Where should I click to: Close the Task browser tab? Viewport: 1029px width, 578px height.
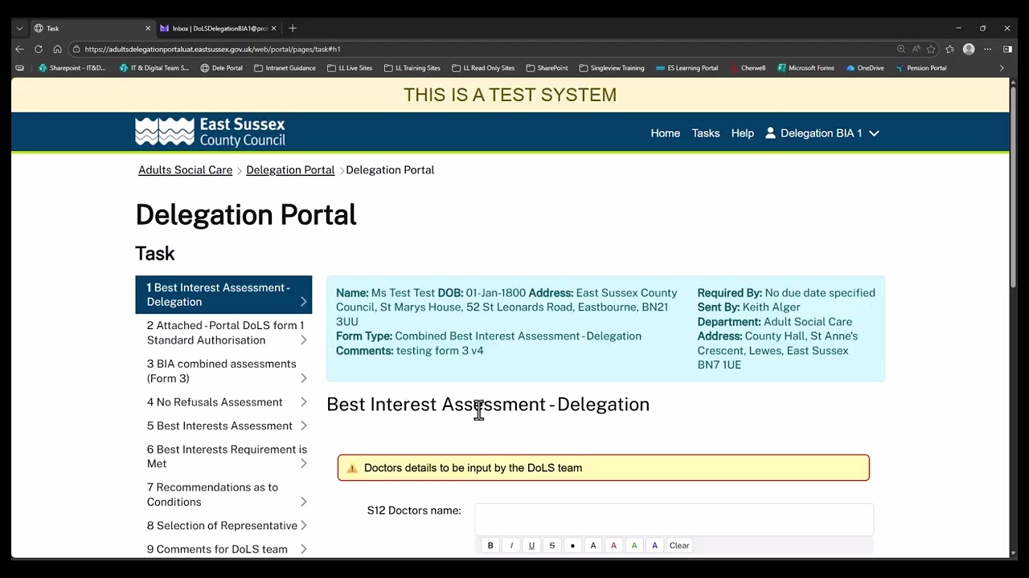pos(148,28)
